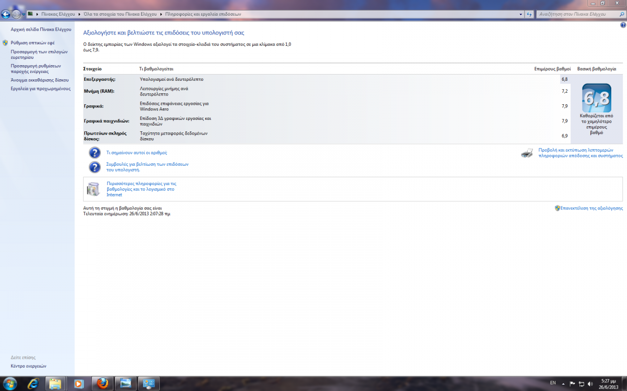Viewport: 627px width, 391px height.
Task: Click help icon beside Συμβουλές για βελτίωση
Action: (95, 167)
